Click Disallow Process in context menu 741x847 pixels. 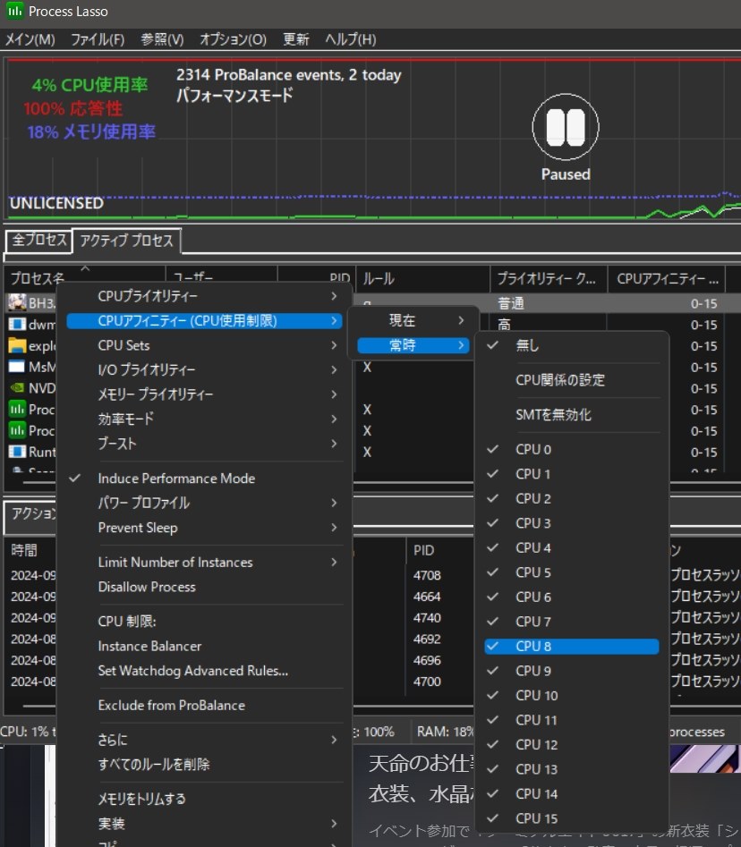(147, 587)
